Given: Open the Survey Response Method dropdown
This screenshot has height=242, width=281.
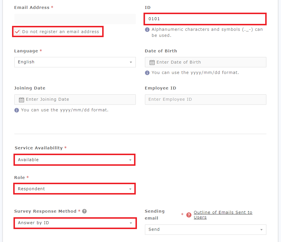Looking at the screenshot, I should point(75,223).
